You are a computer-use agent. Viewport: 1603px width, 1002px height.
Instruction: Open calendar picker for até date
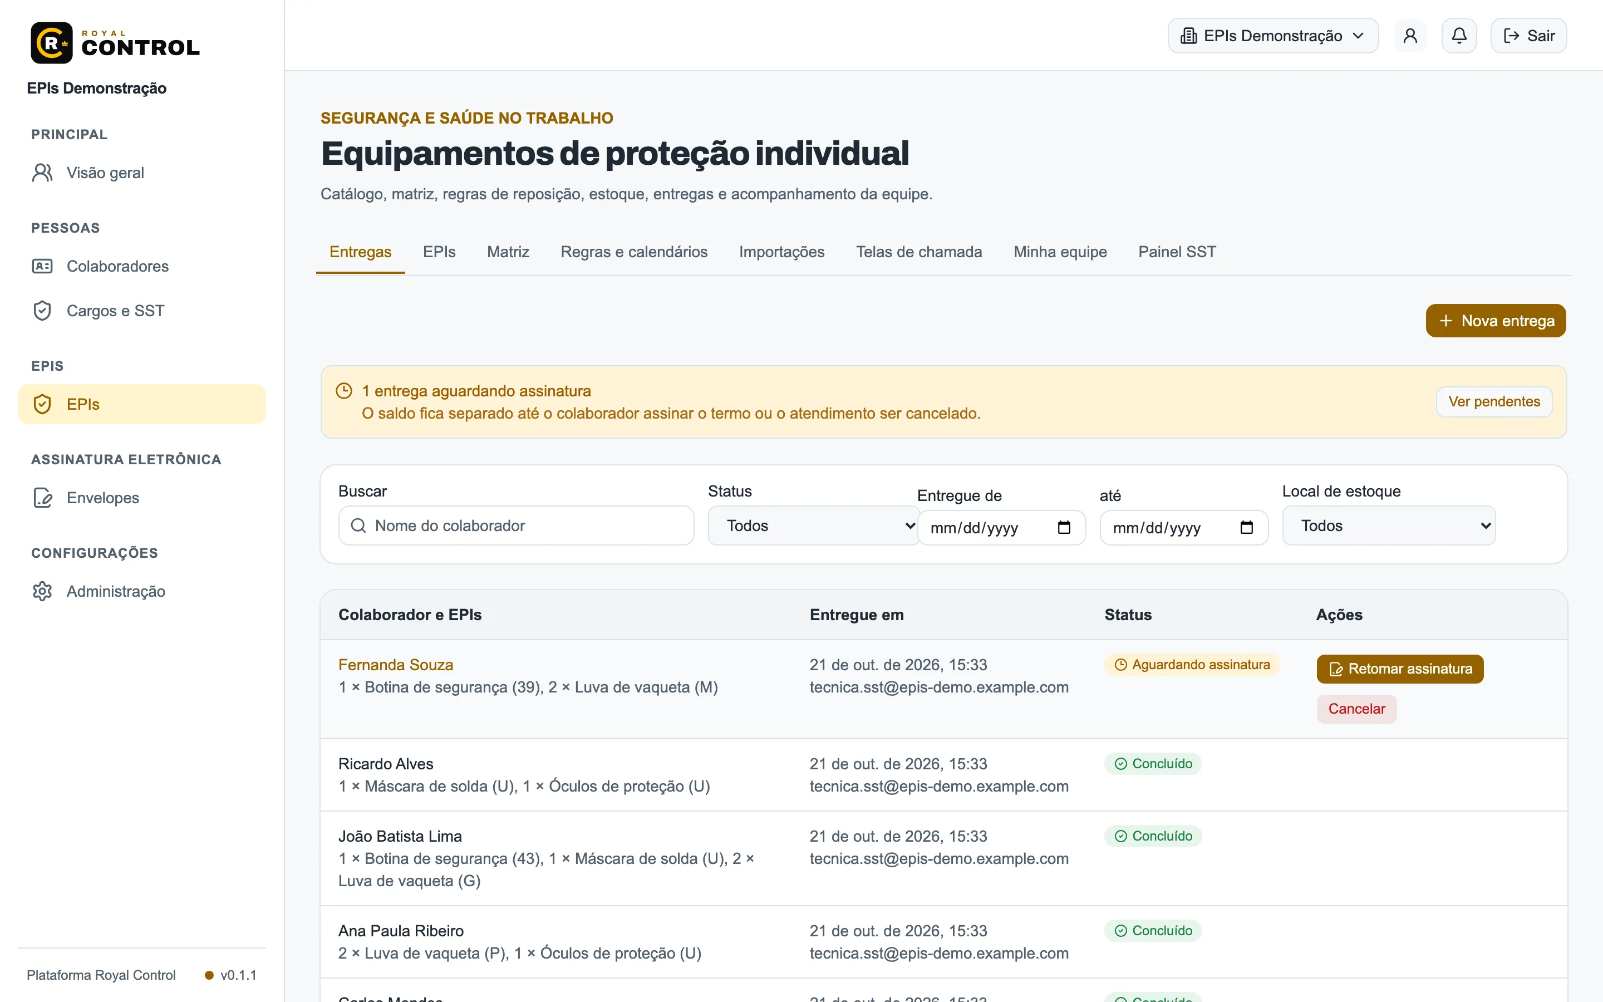[x=1247, y=528]
